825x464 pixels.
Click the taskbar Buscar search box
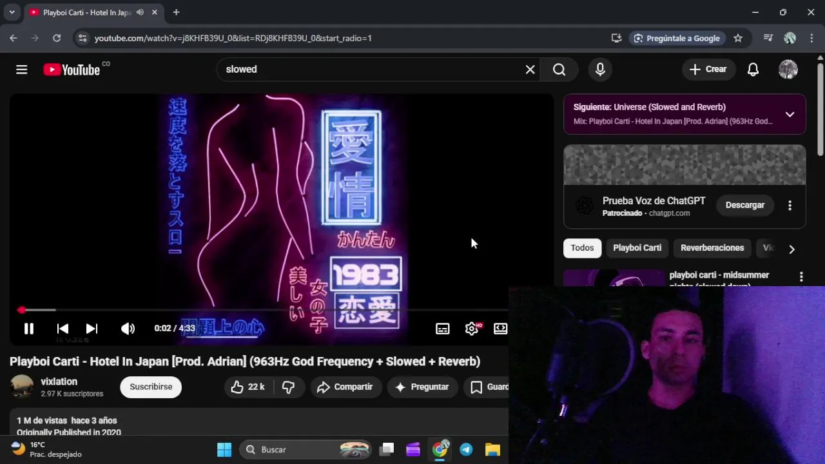[306, 450]
